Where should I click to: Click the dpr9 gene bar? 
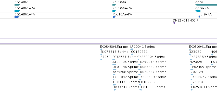[206, 5]
